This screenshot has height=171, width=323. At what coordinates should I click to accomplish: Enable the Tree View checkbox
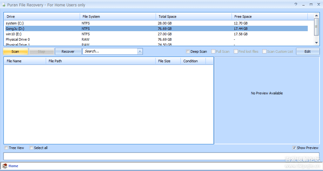pos(6,148)
